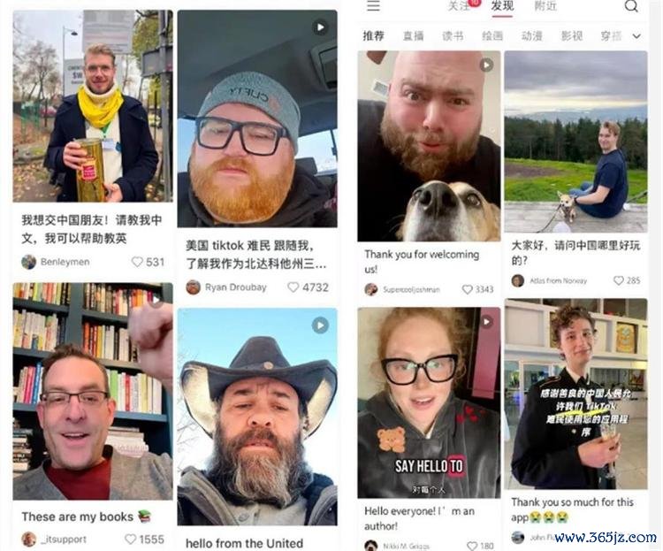
Task: Tap heart icon on Atlas from Norway post
Action: click(x=619, y=280)
